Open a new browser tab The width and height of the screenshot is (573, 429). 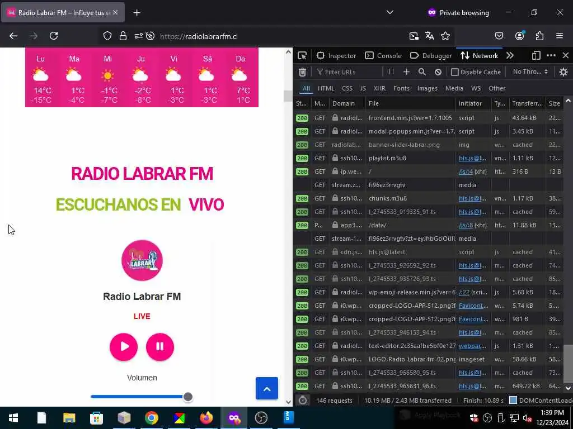[137, 13]
